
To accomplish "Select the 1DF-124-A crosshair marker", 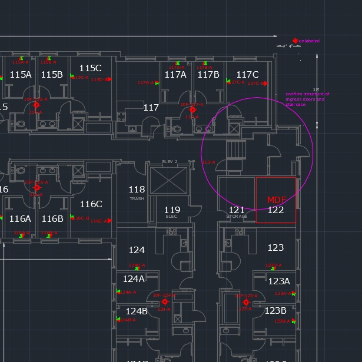I will pos(165,302).
